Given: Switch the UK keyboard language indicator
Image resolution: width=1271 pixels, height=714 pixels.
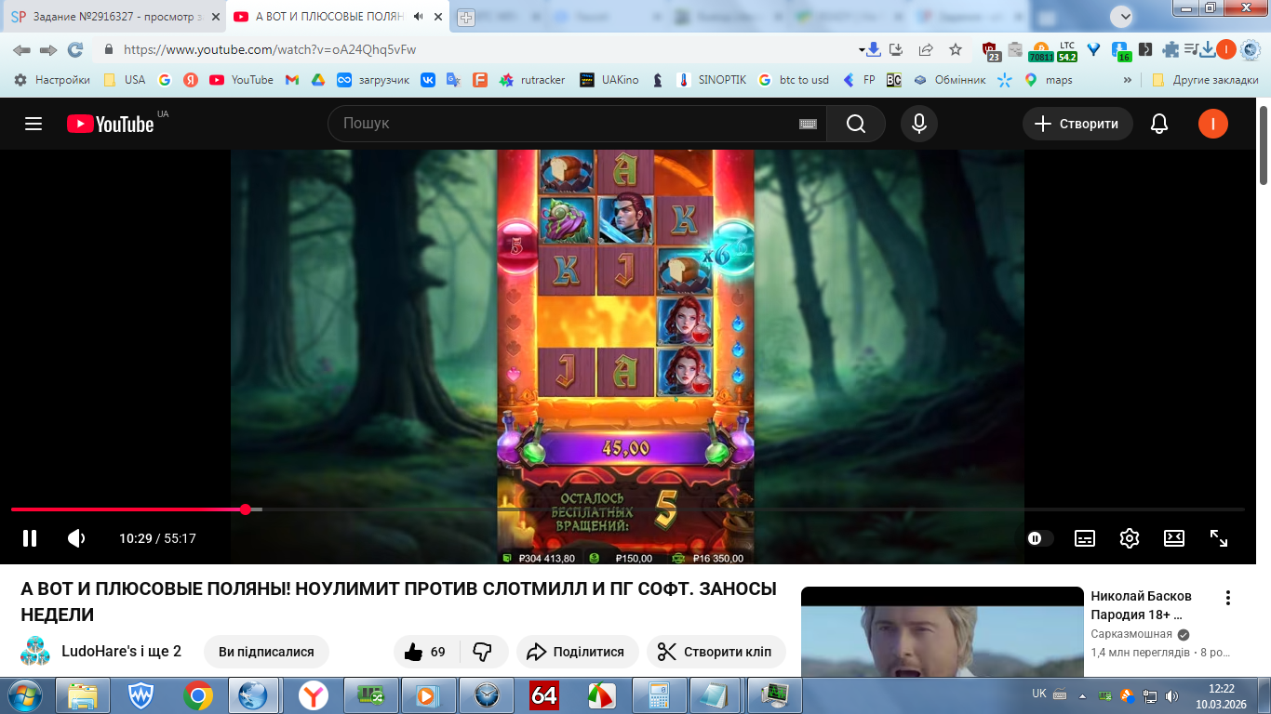Looking at the screenshot, I should [1039, 694].
